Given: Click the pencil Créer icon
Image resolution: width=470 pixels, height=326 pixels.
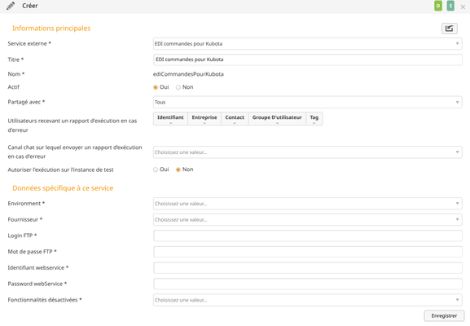Looking at the screenshot, I should (x=11, y=6).
